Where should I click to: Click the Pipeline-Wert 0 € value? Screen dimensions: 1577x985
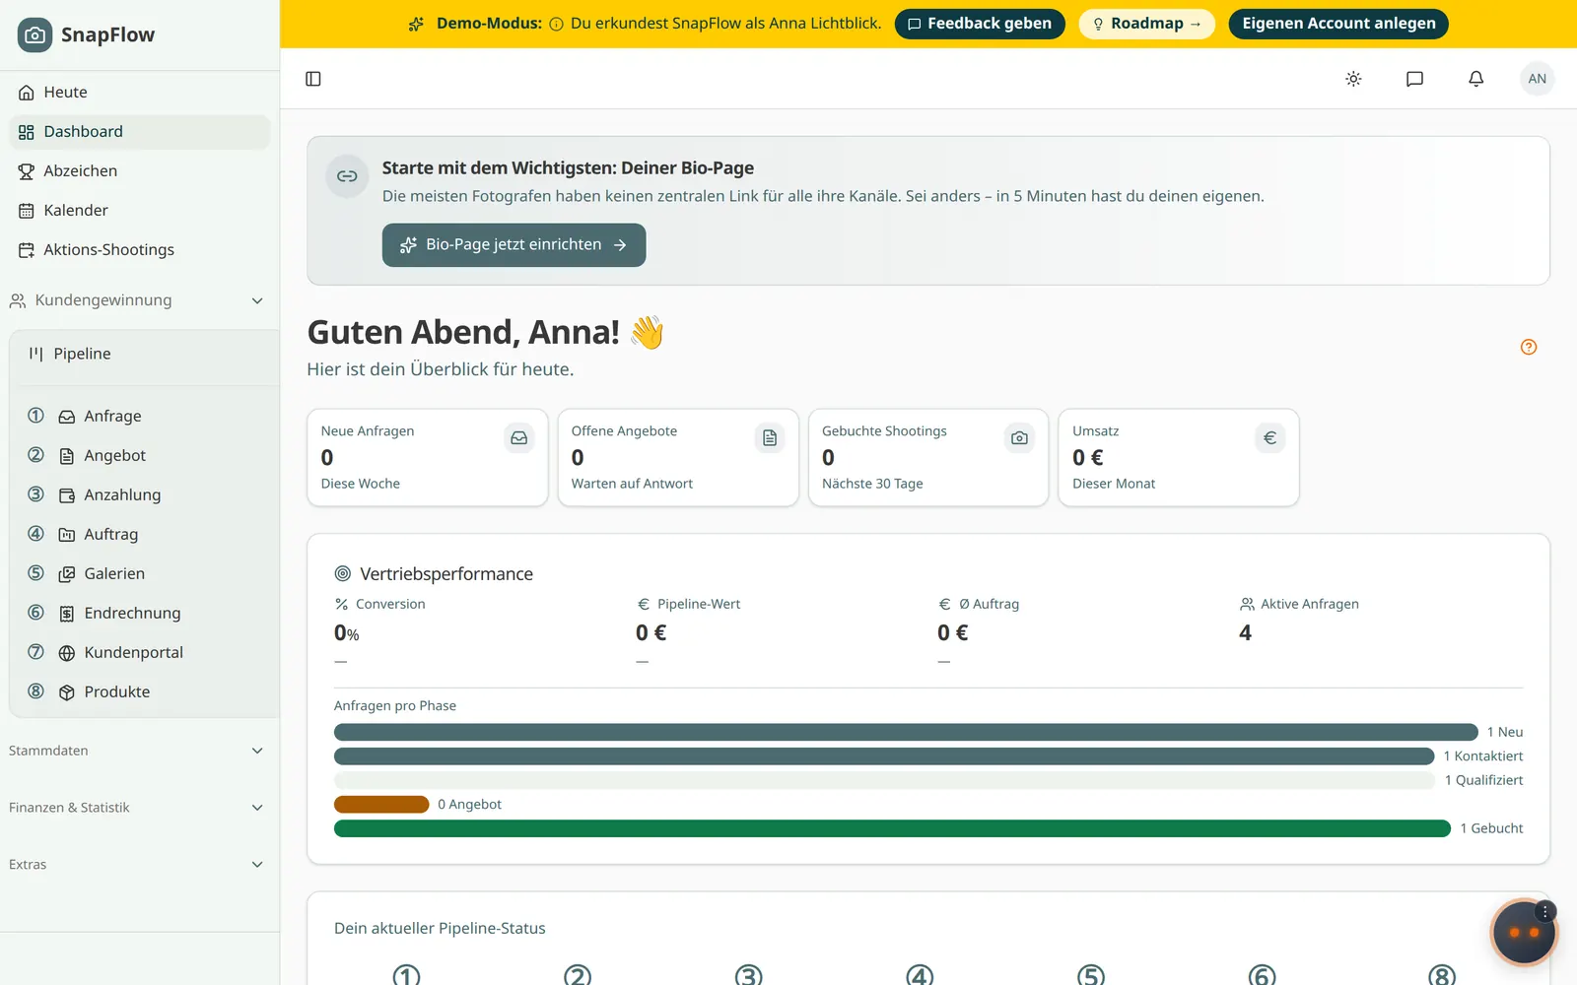coord(651,632)
